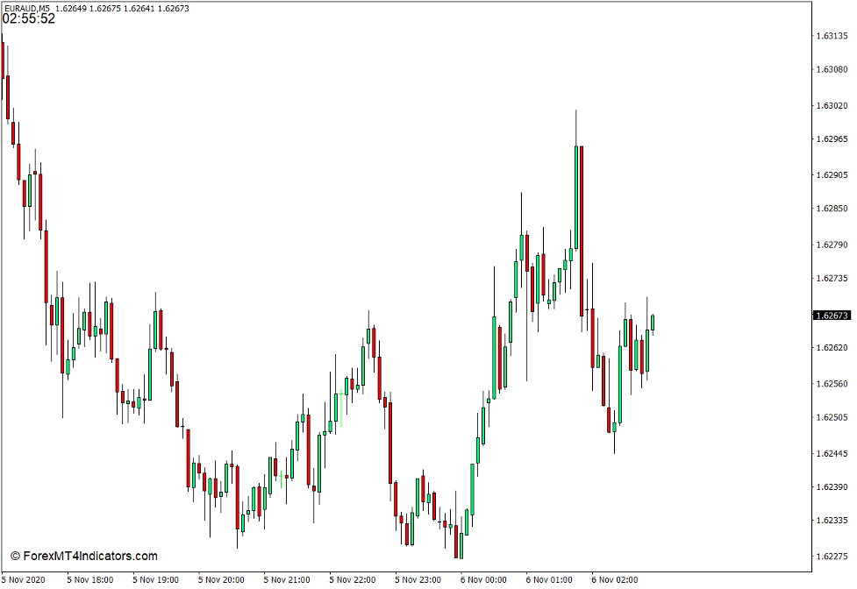Select the 1.62790 price axis label
857x589 pixels.
pyautogui.click(x=832, y=245)
